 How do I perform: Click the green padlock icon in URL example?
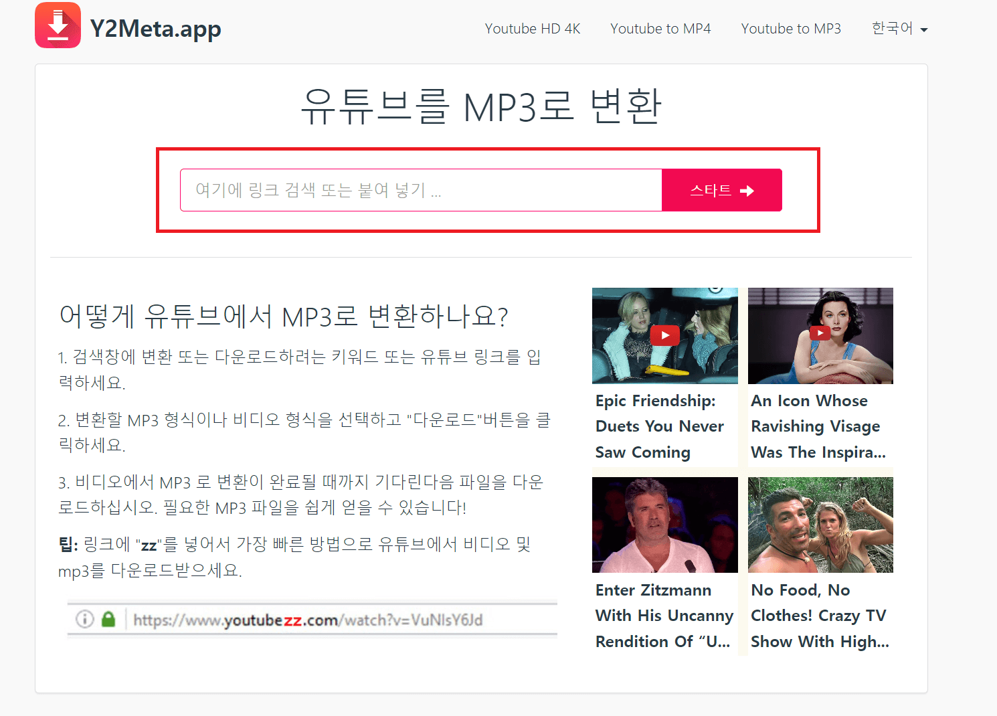[108, 619]
